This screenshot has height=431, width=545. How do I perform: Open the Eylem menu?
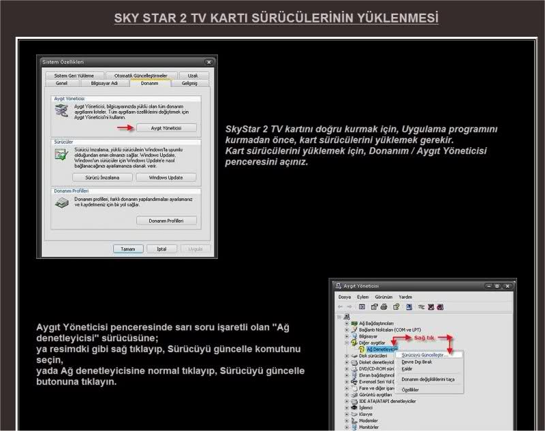[x=363, y=297]
